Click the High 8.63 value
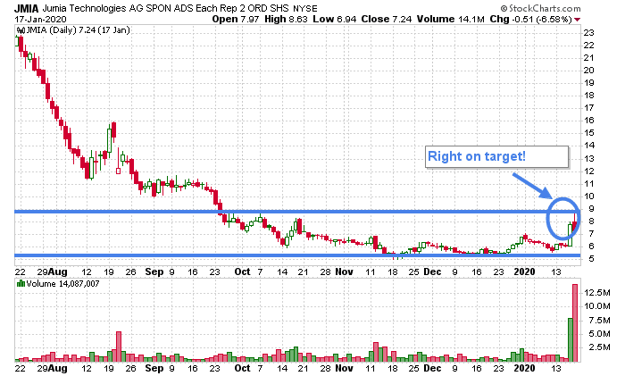 [x=287, y=19]
